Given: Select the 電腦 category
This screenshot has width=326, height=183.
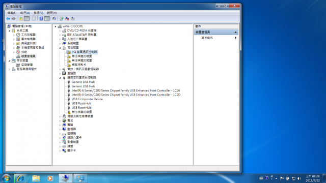Looking at the screenshot, I should [70, 125].
